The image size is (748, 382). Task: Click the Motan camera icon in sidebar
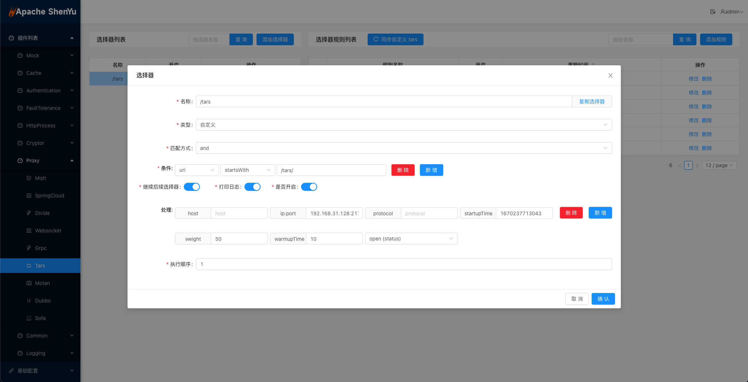click(x=29, y=283)
